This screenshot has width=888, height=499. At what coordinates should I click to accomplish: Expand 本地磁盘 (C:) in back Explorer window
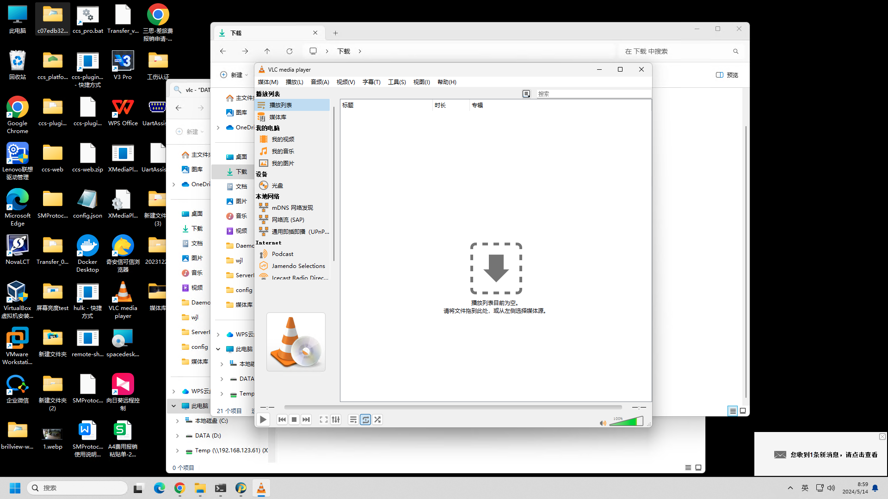(x=177, y=421)
